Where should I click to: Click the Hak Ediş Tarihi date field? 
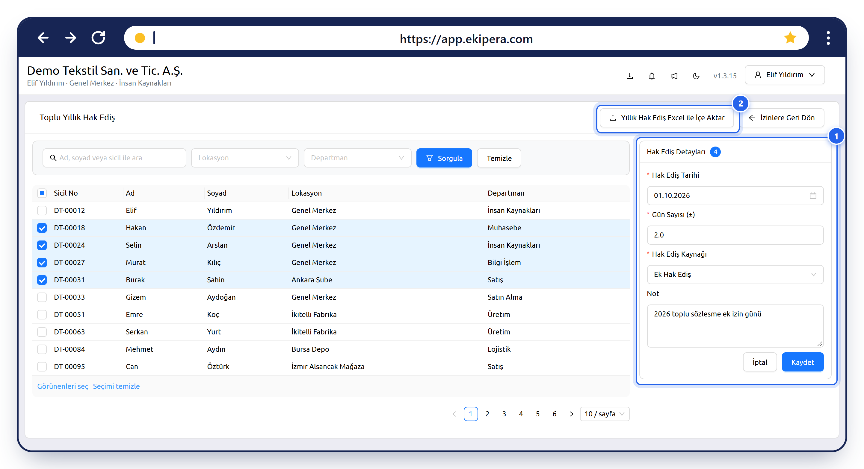(x=735, y=196)
